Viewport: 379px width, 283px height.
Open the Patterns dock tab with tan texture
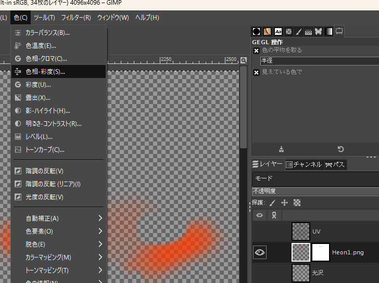pos(267,32)
